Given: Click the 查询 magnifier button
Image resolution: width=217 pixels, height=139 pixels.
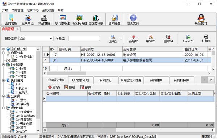Looking at the screenshot, I should tap(113, 39).
